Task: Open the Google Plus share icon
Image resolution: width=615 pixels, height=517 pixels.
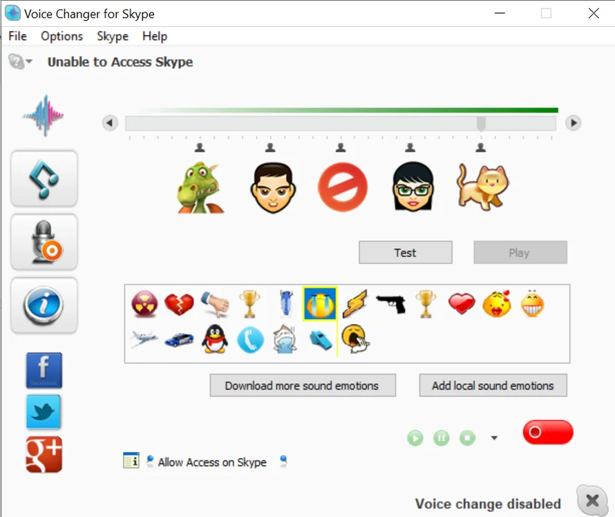Action: pos(44,454)
